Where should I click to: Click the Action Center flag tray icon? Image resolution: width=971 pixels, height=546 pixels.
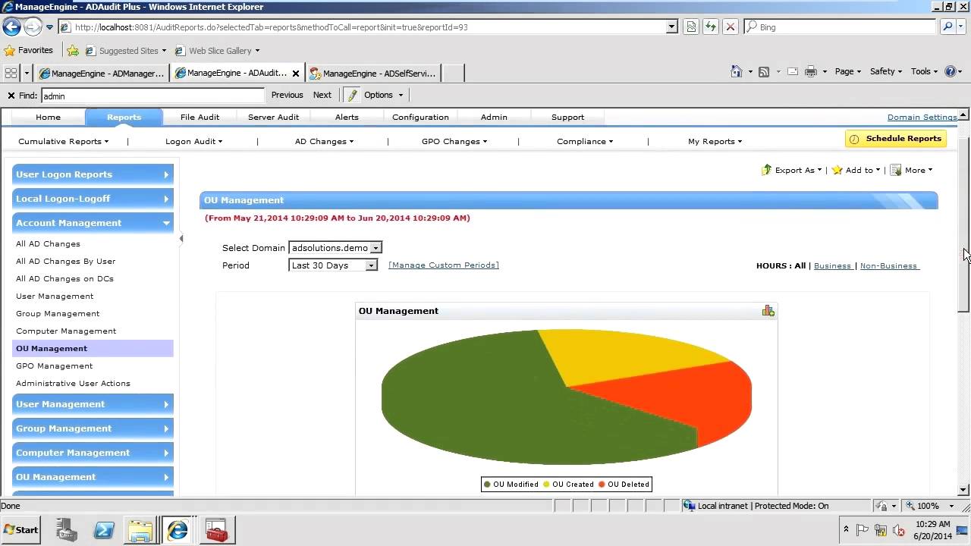click(x=863, y=530)
